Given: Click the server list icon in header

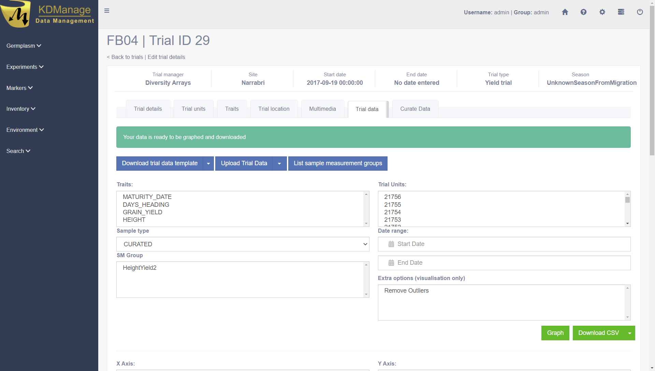Looking at the screenshot, I should coord(621,12).
